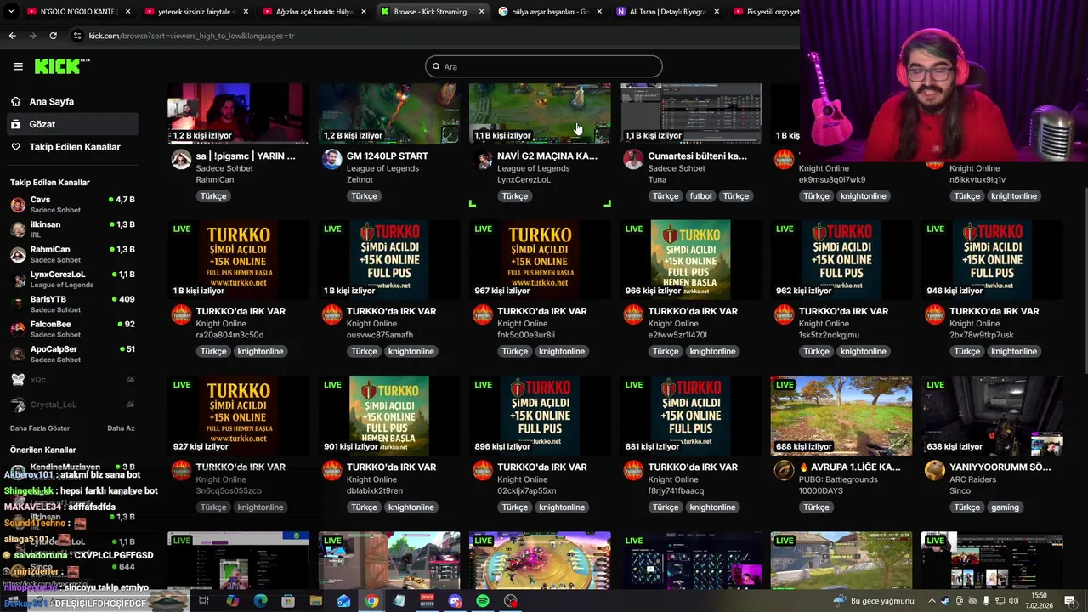This screenshot has width=1088, height=612.
Task: Click Tuna channel avatar
Action: [633, 160]
